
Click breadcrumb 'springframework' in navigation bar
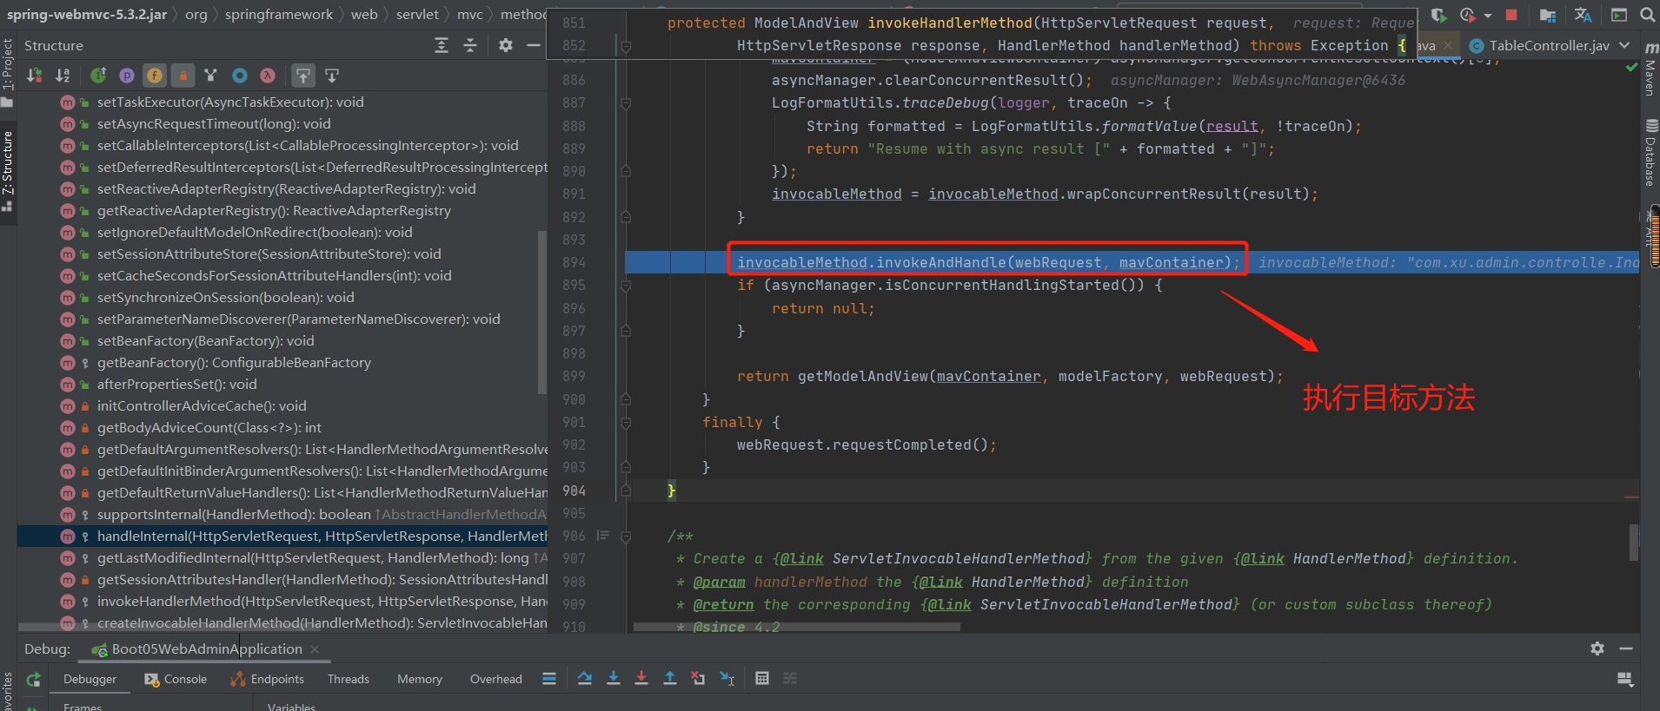(x=278, y=14)
